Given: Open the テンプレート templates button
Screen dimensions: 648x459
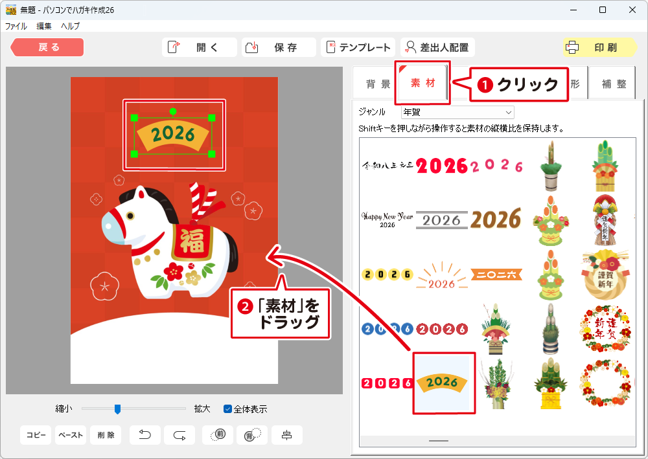Looking at the screenshot, I should tap(358, 47).
